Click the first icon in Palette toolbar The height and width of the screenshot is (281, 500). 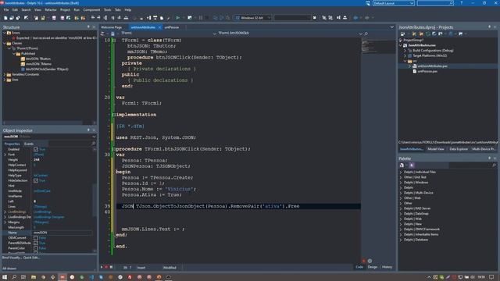pyautogui.click(x=402, y=165)
